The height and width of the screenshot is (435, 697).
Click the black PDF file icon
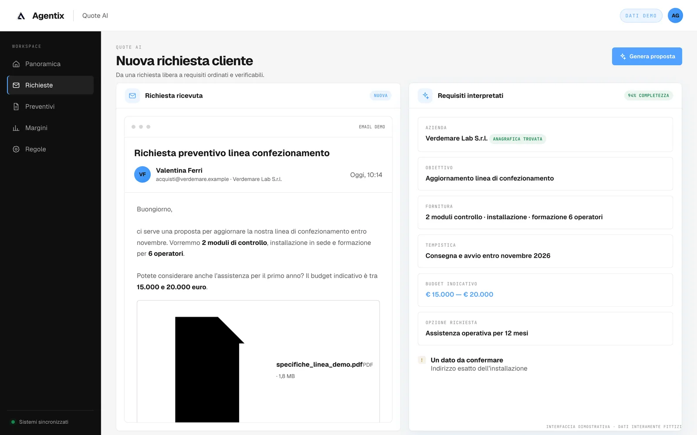click(210, 369)
